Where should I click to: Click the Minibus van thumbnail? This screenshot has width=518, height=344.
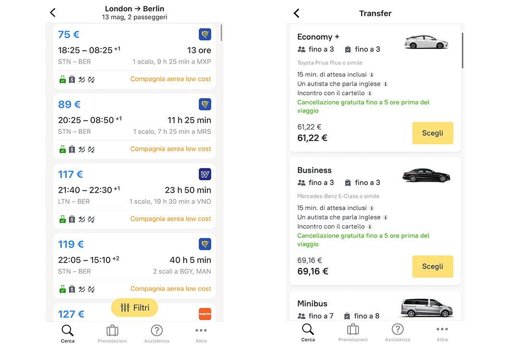(425, 308)
